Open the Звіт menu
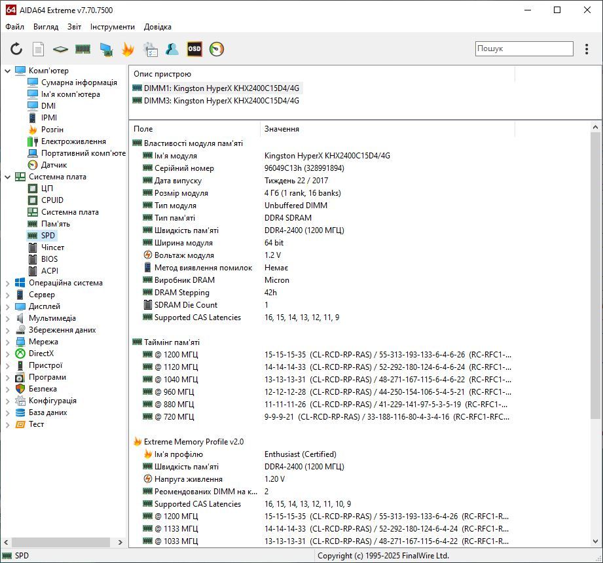This screenshot has width=603, height=563. click(x=74, y=27)
